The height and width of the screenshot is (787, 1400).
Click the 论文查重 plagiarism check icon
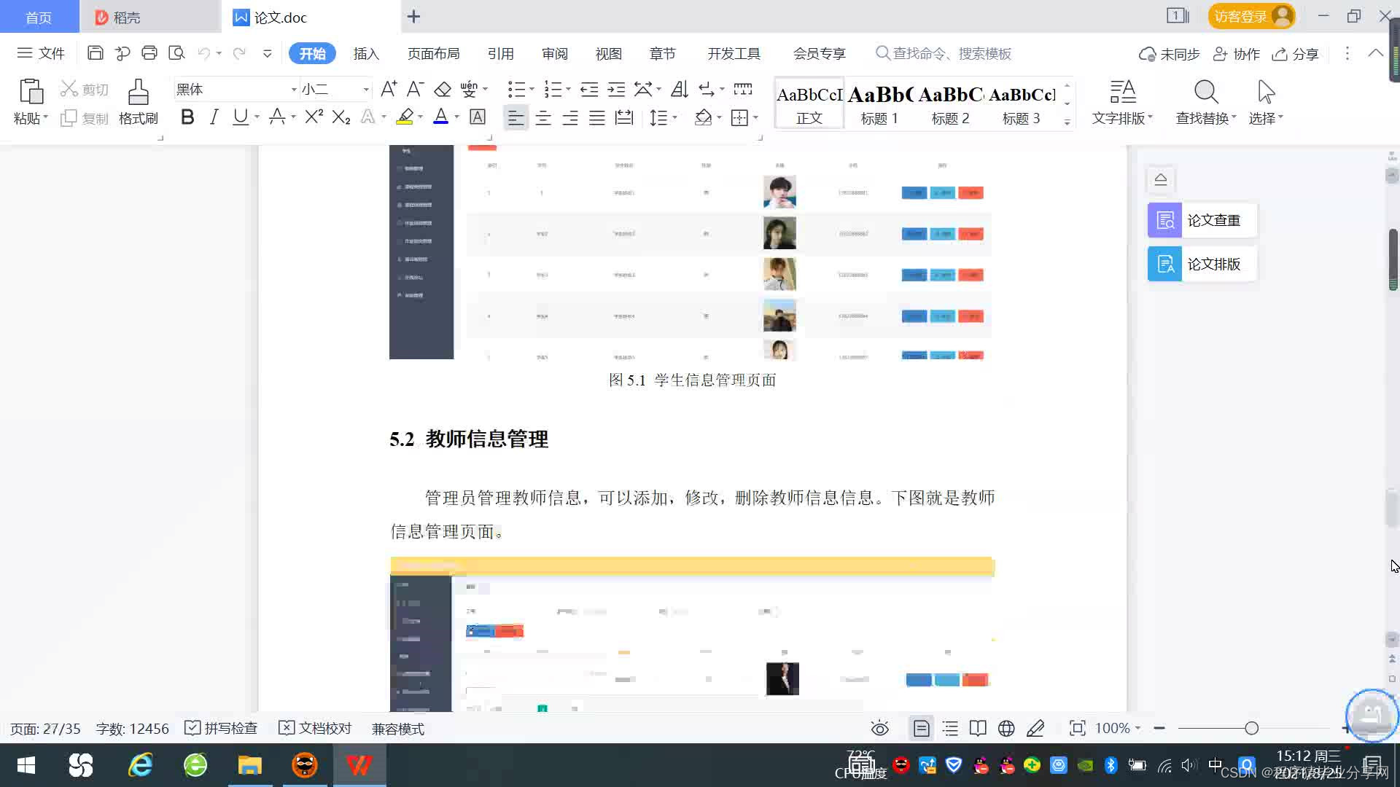pos(1164,220)
